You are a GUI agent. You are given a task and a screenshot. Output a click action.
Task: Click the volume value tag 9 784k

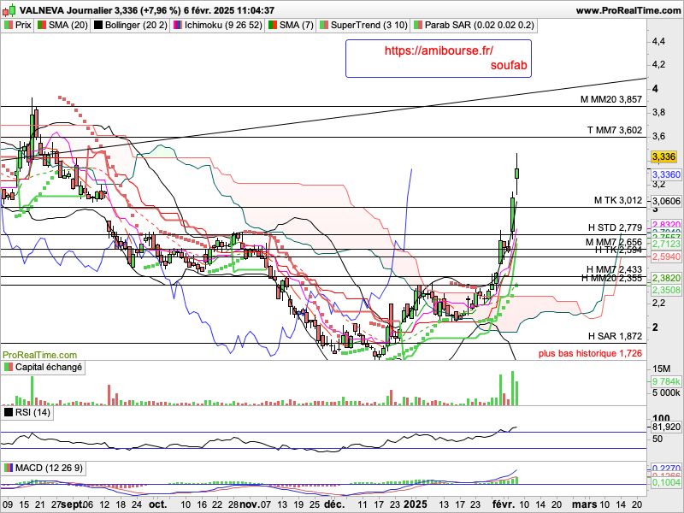pos(666,381)
